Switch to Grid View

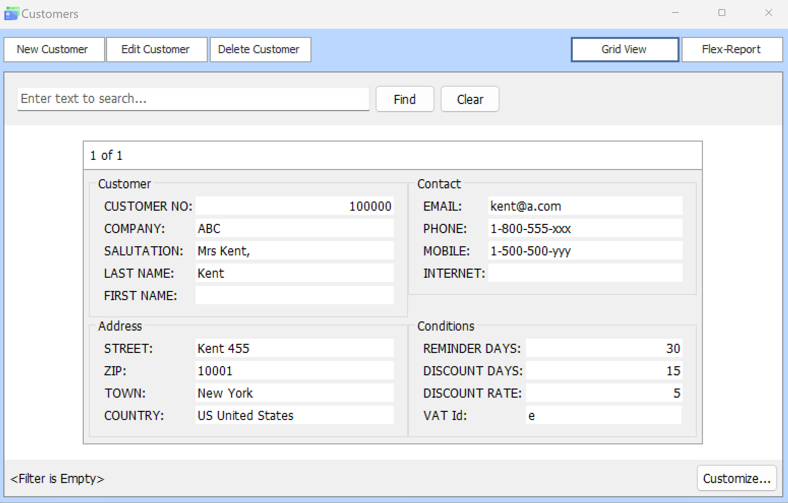[x=625, y=49]
